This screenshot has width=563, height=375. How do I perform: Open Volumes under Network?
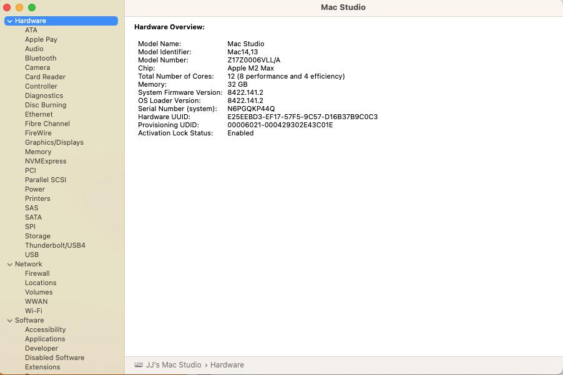point(39,292)
